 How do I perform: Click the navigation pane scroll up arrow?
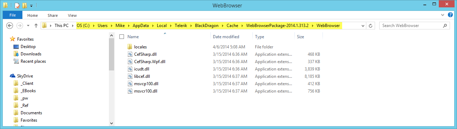pyautogui.click(x=112, y=35)
